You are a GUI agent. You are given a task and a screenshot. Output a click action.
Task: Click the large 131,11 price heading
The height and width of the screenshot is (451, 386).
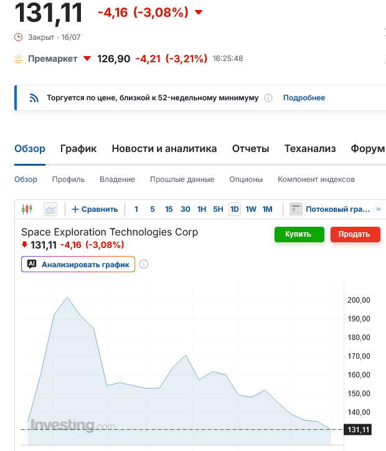coord(49,13)
